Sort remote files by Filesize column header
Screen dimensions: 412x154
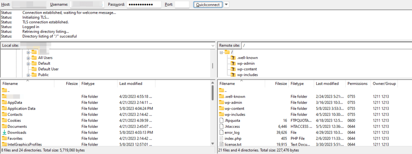coord(277,84)
